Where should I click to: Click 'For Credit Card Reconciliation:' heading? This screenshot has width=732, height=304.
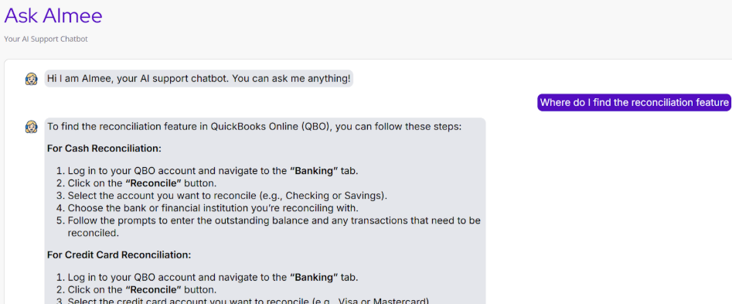119,255
